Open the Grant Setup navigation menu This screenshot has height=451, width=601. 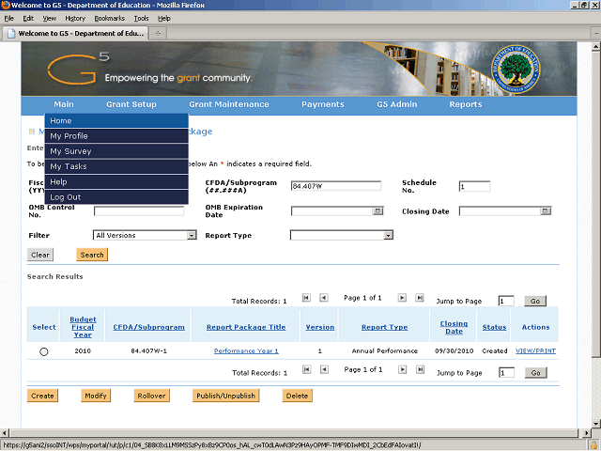pyautogui.click(x=131, y=104)
